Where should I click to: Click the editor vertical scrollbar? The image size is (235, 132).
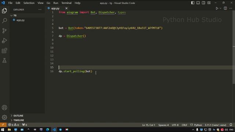point(234,47)
